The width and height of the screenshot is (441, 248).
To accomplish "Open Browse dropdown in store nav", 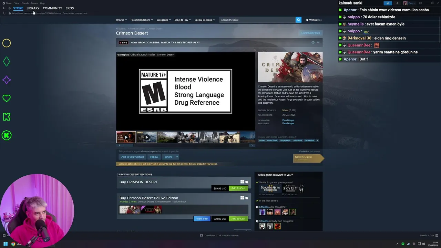I will tap(121, 20).
